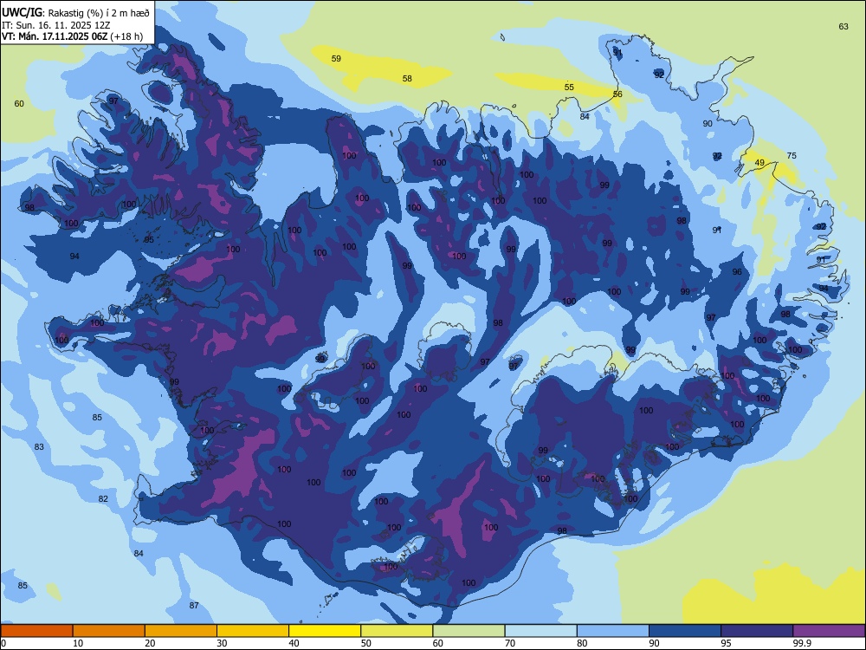This screenshot has width=866, height=650.
Task: Click the '99.9' legend tick label
Action: pos(802,643)
